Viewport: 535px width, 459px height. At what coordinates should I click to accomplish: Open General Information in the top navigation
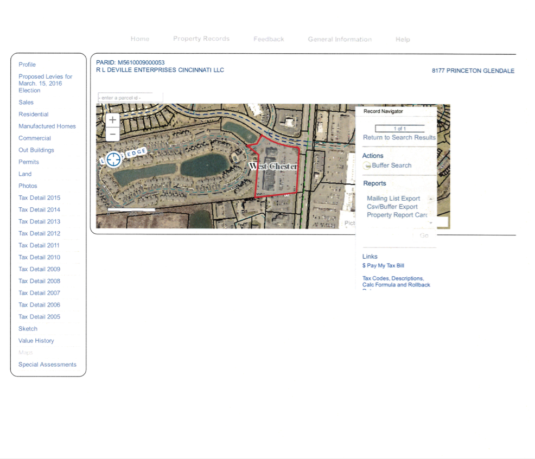(x=340, y=40)
